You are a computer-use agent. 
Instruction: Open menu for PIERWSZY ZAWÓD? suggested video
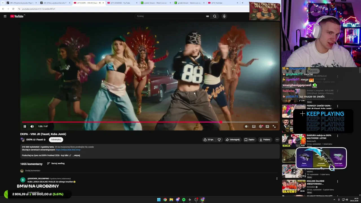point(338,106)
